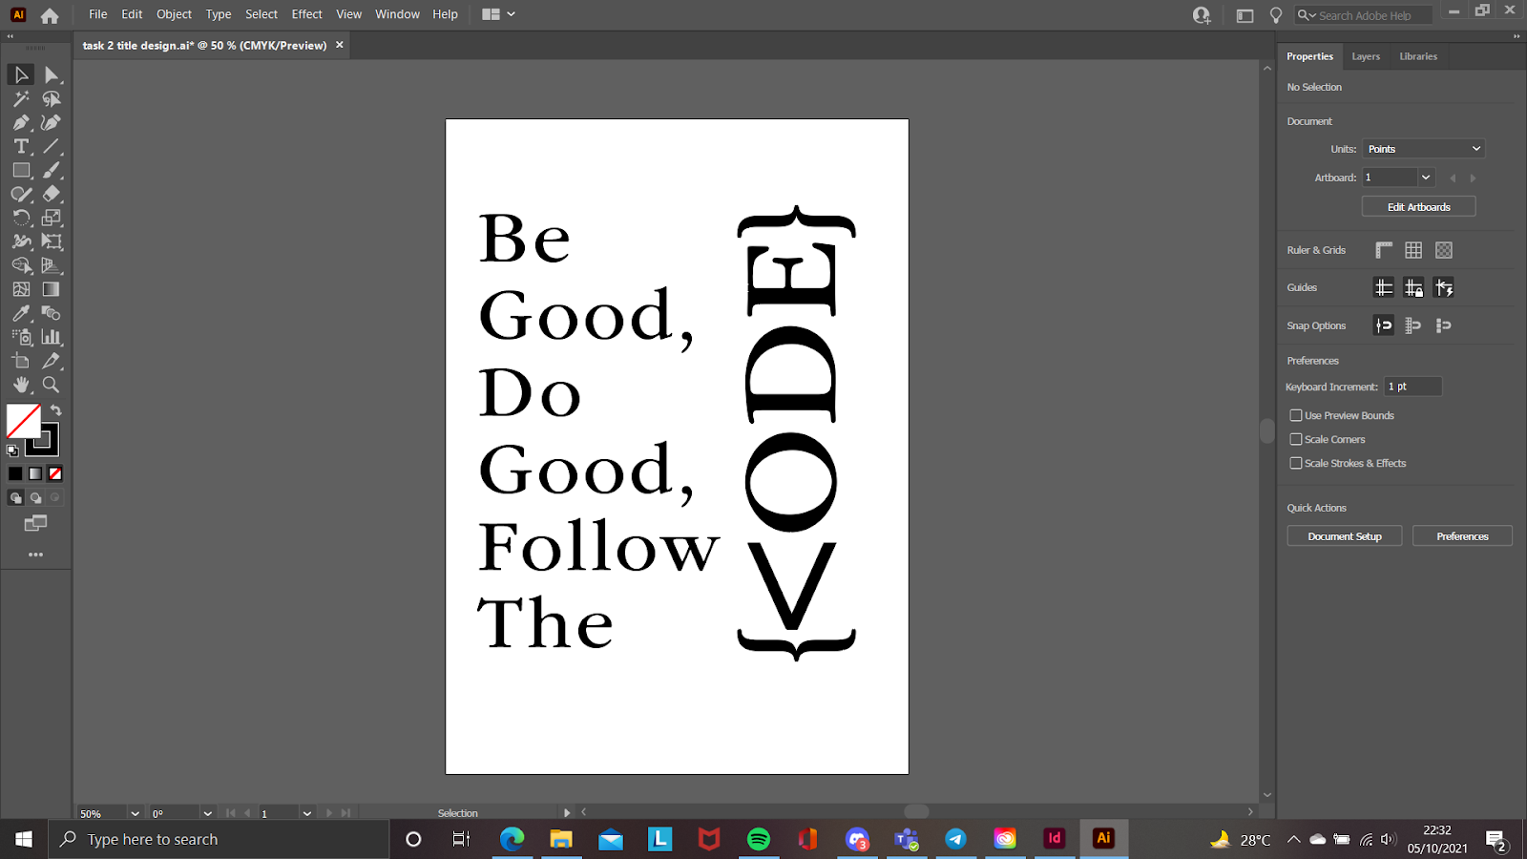The height and width of the screenshot is (859, 1527).
Task: Open the 50% zoom level dropdown
Action: [135, 813]
